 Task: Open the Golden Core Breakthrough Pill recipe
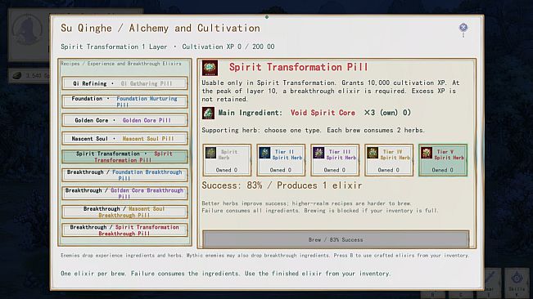[124, 194]
